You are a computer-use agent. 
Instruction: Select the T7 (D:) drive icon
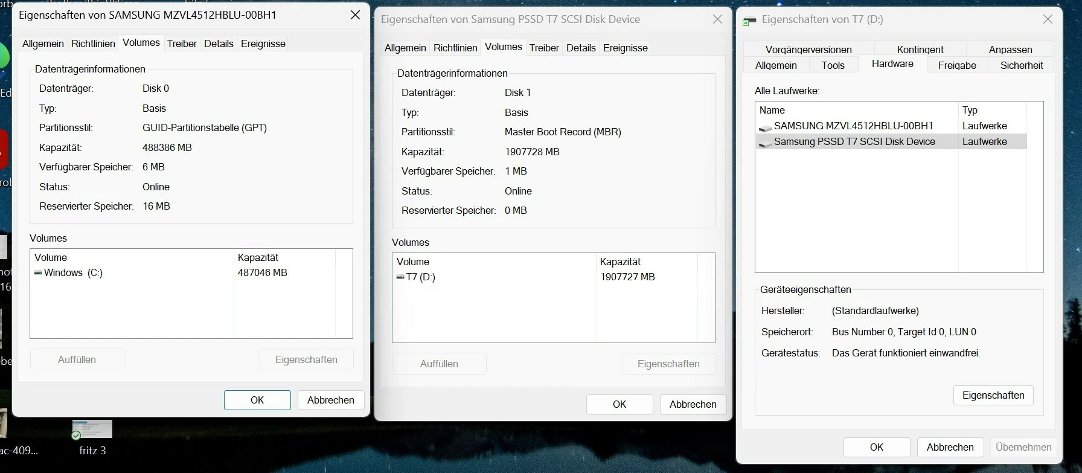tap(400, 277)
